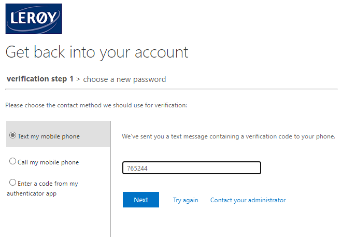342x237 pixels.
Task: Click the vertical divider beside the contact options
Action: (110, 179)
